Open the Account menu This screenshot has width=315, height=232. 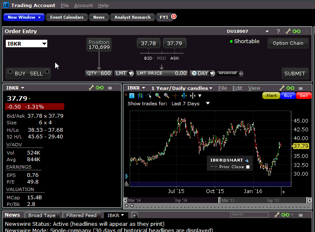coord(83,5)
